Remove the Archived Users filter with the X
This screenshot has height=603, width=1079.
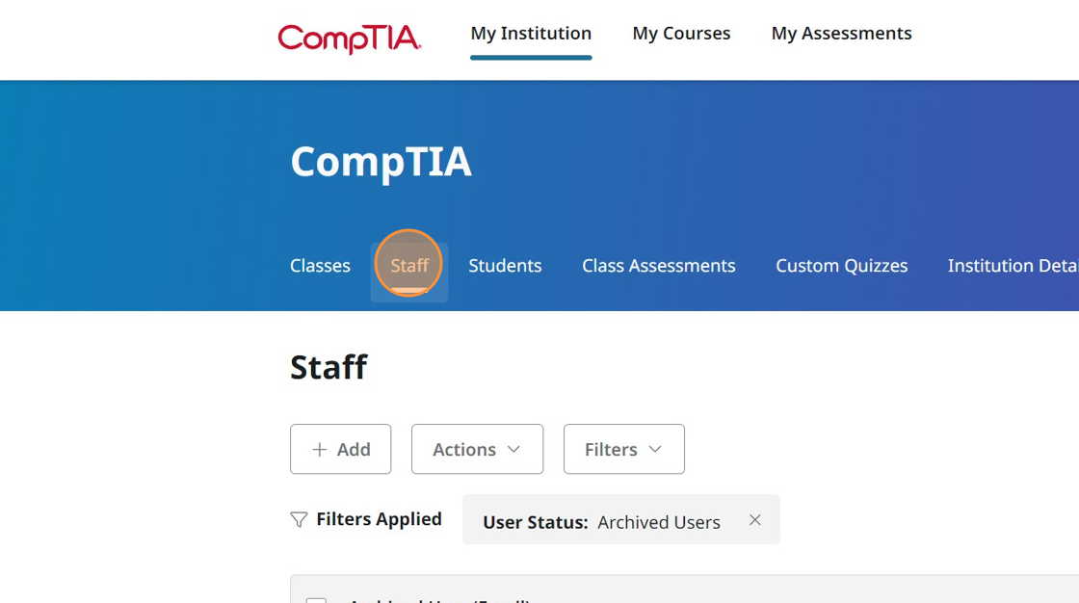click(x=755, y=520)
